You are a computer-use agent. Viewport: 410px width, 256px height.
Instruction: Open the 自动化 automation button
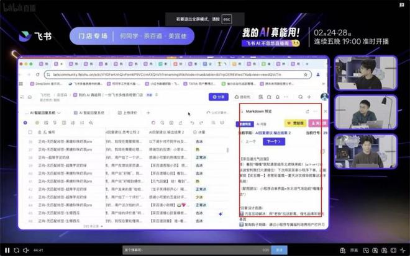coord(242,97)
